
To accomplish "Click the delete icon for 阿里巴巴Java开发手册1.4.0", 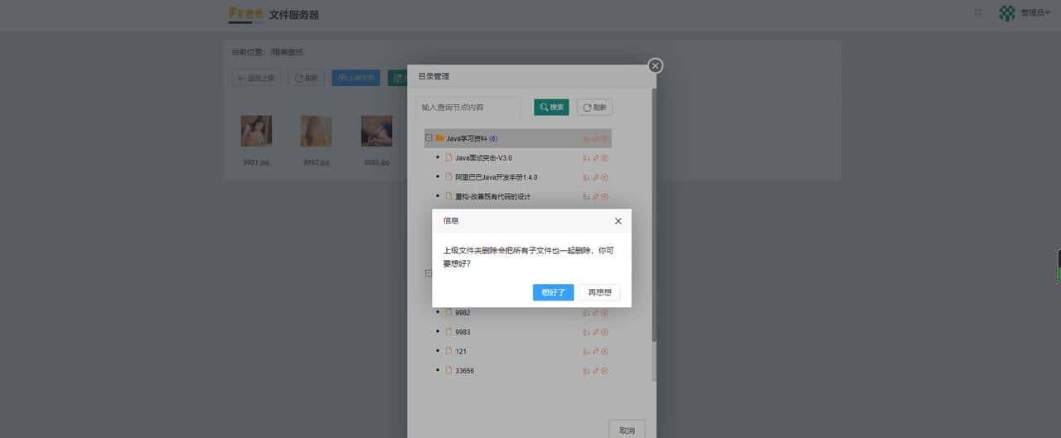I will [x=604, y=177].
